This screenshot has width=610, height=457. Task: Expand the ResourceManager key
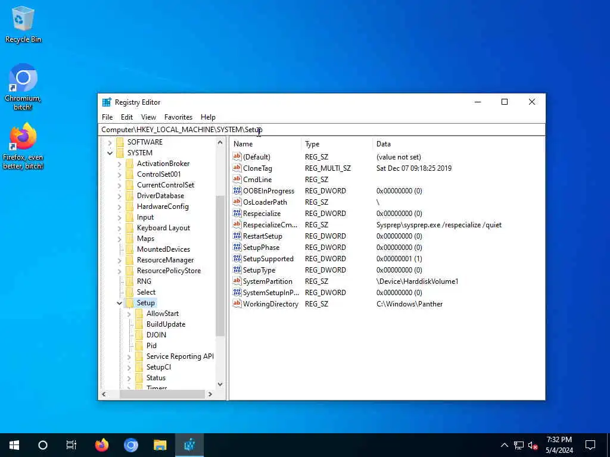[119, 261]
